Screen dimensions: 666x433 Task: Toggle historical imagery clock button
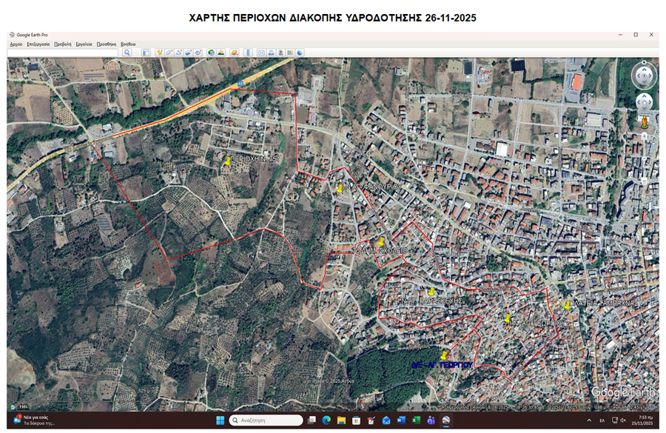pyautogui.click(x=211, y=53)
